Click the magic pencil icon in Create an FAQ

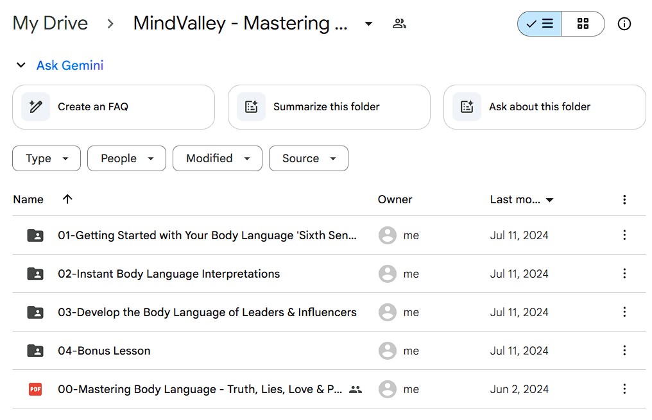pyautogui.click(x=36, y=107)
